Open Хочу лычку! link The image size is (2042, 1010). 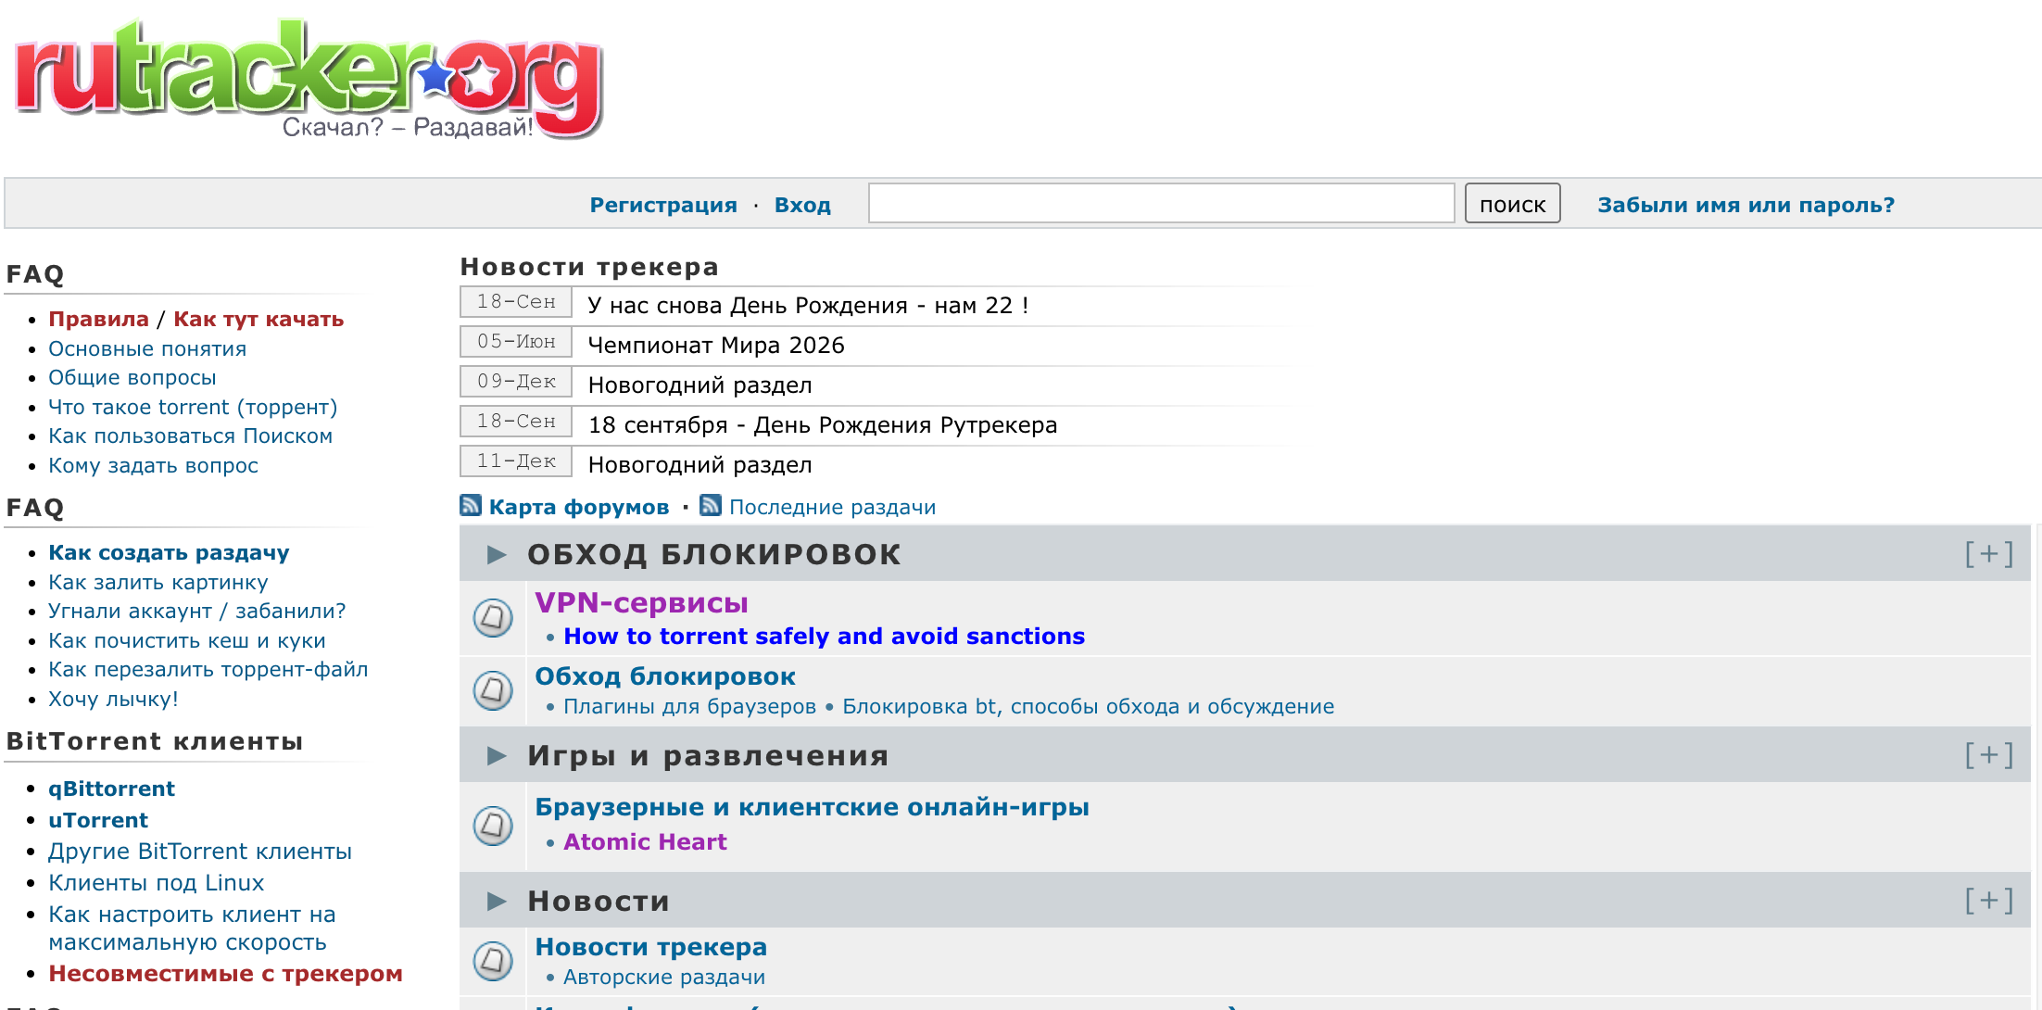[113, 699]
